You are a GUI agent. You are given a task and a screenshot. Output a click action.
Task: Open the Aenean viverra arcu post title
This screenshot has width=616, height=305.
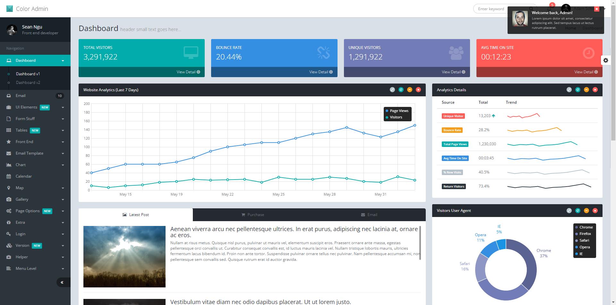click(294, 232)
